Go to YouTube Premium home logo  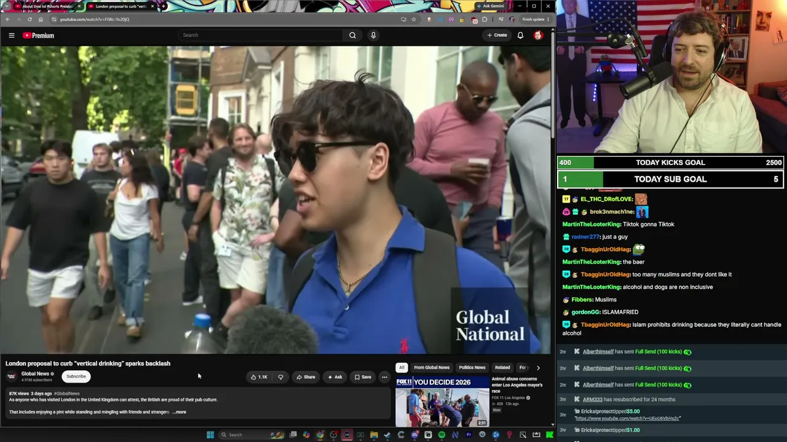tap(39, 36)
